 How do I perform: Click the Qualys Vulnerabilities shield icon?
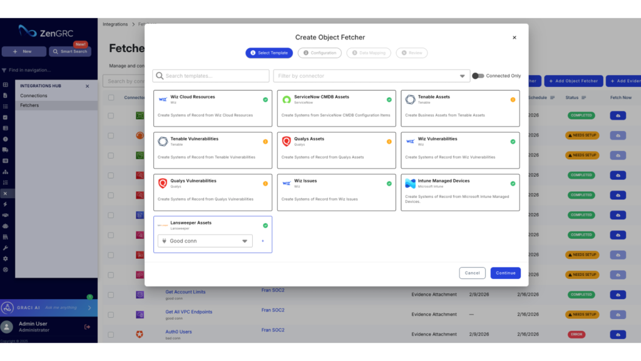(x=163, y=184)
